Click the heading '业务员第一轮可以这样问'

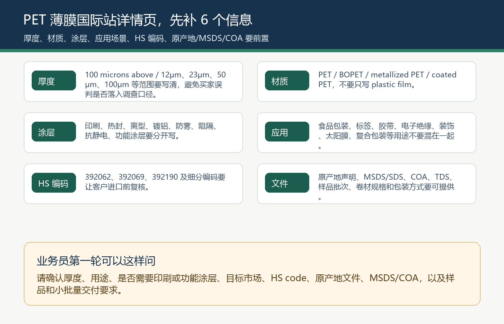(96, 261)
